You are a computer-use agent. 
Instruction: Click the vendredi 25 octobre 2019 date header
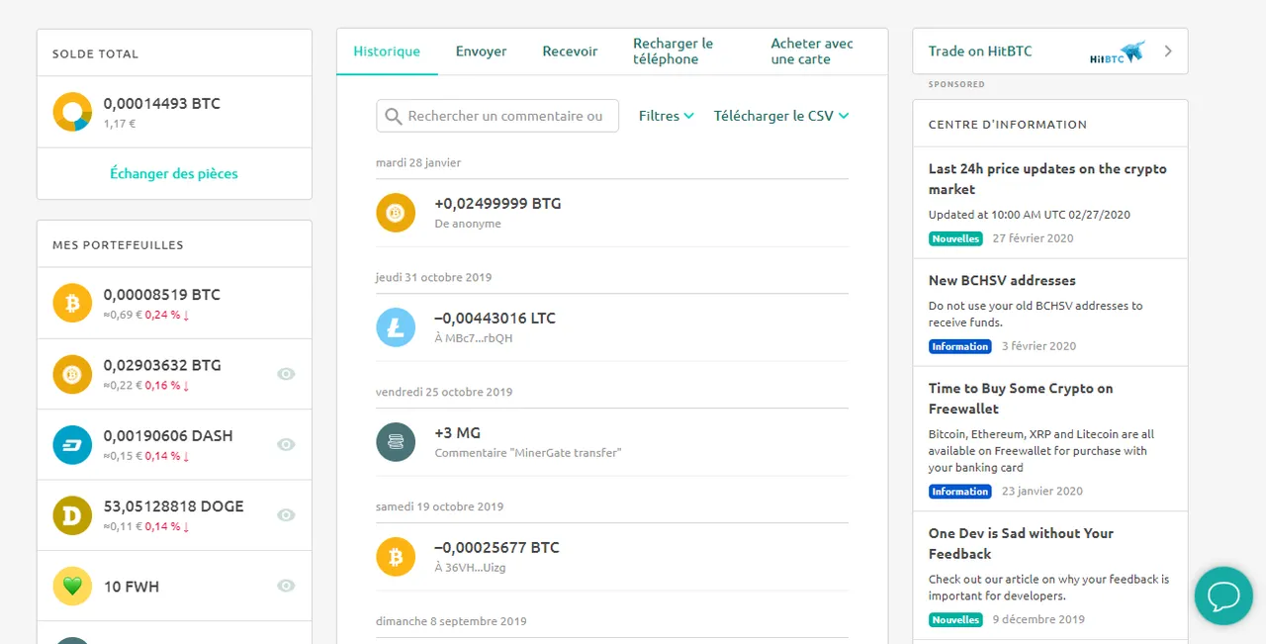point(444,392)
